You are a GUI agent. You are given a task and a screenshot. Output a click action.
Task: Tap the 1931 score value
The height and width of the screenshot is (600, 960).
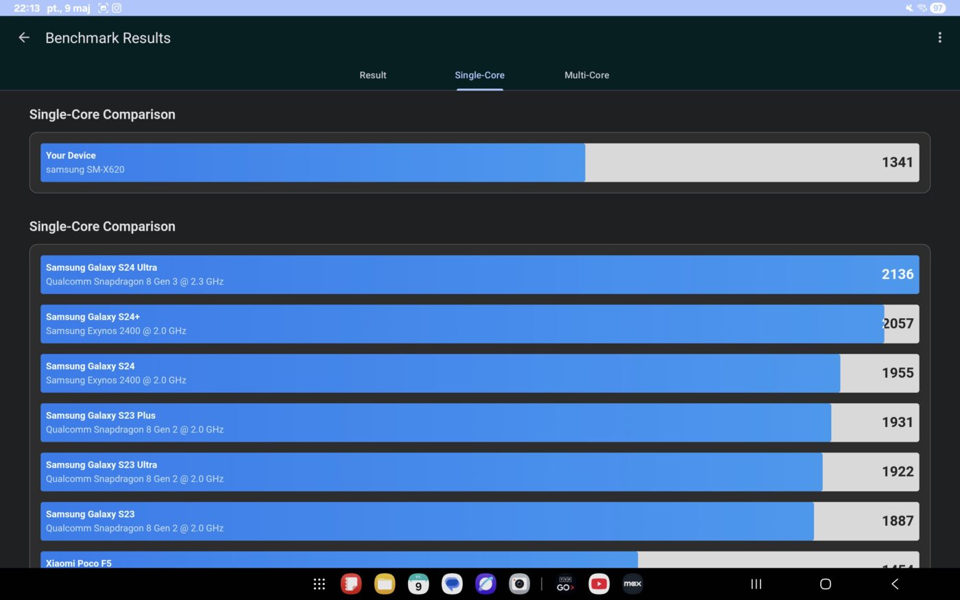pyautogui.click(x=898, y=422)
